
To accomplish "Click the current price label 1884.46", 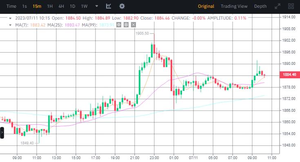I will 289,75.
